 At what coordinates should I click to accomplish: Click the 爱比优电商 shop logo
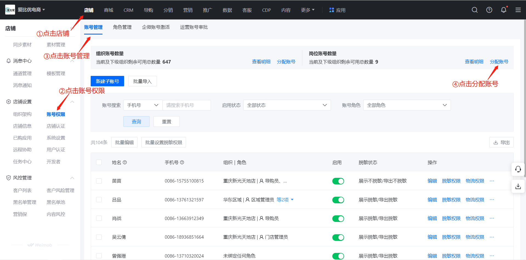(x=10, y=10)
